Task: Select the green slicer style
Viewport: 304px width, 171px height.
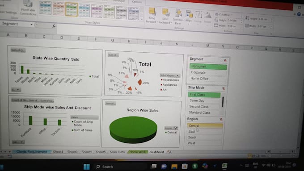Action: coord(72,9)
